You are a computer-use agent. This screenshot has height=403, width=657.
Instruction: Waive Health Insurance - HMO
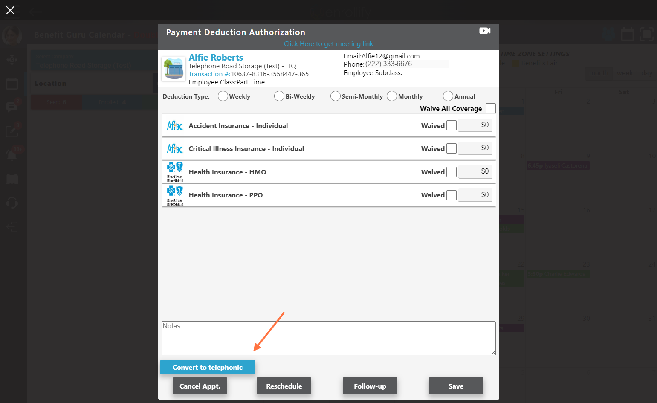point(452,172)
